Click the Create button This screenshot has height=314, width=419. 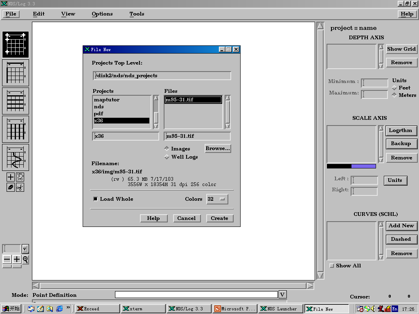pos(220,218)
